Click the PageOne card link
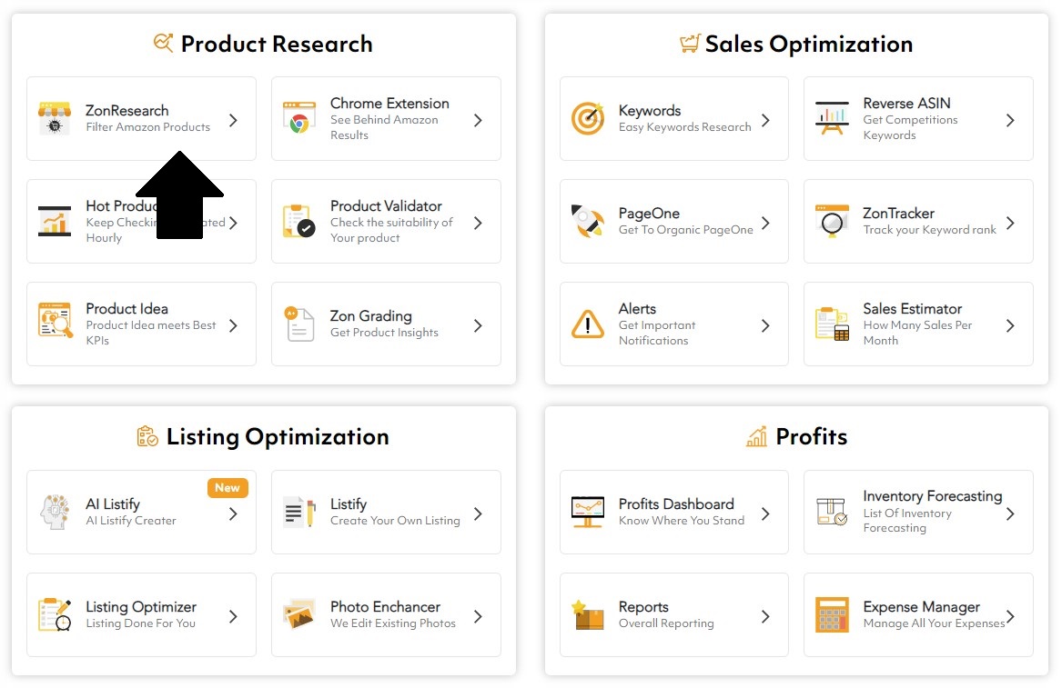This screenshot has width=1062, height=688. coord(673,222)
